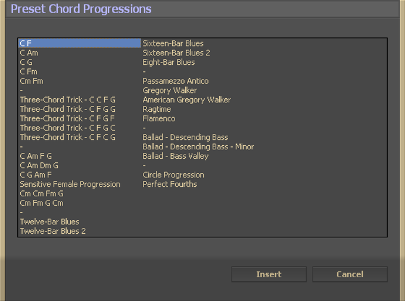Select Three-Chord Trick - C F G F
Image resolution: width=405 pixels, height=301 pixels.
(68, 118)
